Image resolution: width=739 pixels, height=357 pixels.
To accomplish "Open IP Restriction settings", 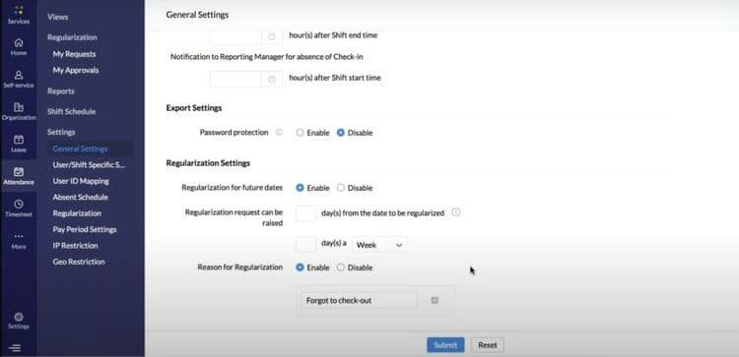I will pos(76,246).
